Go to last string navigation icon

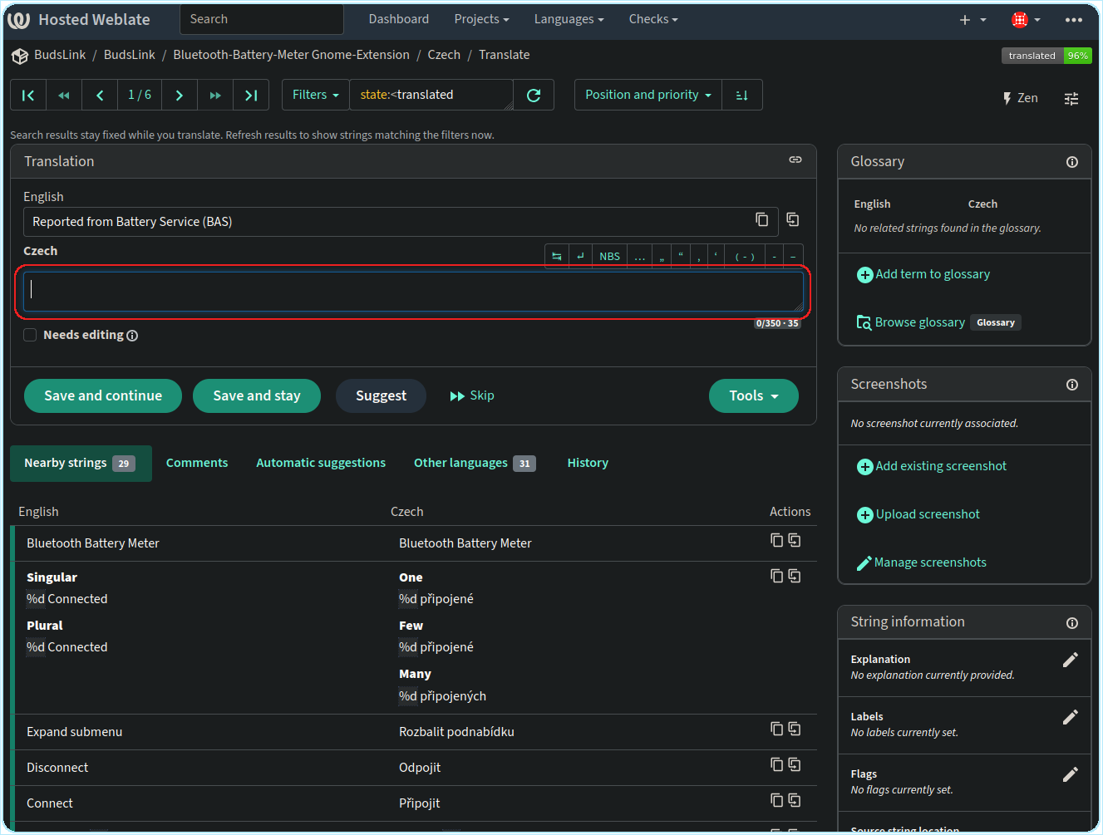(x=251, y=96)
